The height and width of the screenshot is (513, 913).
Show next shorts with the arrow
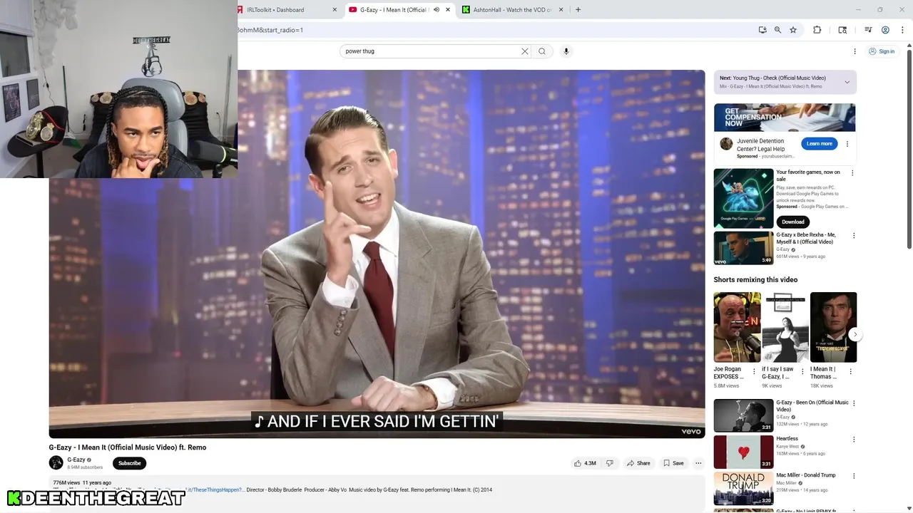[x=855, y=334]
